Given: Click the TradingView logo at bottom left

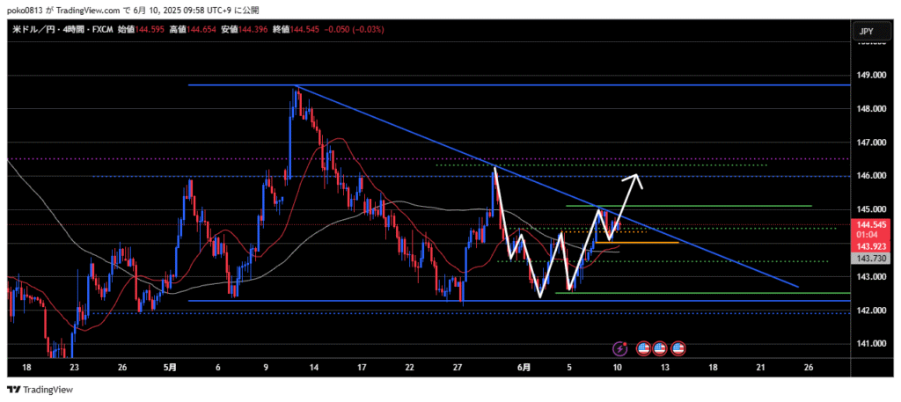Looking at the screenshot, I should 39,390.
